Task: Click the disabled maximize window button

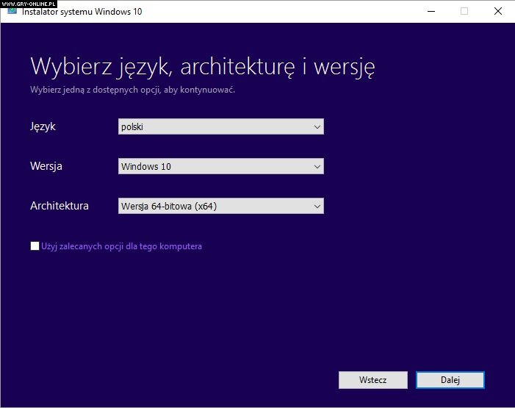Action: pyautogui.click(x=464, y=12)
